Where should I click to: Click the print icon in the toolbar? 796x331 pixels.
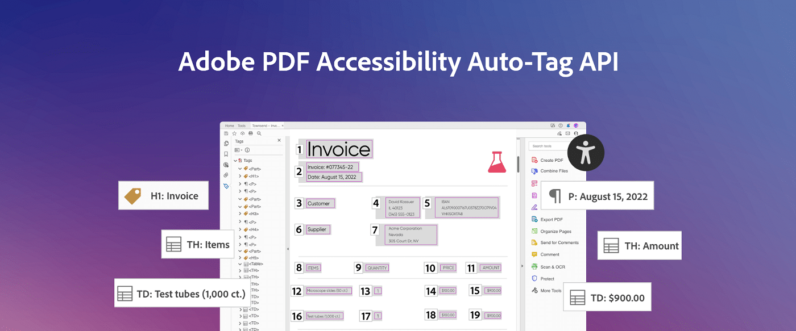pos(251,133)
